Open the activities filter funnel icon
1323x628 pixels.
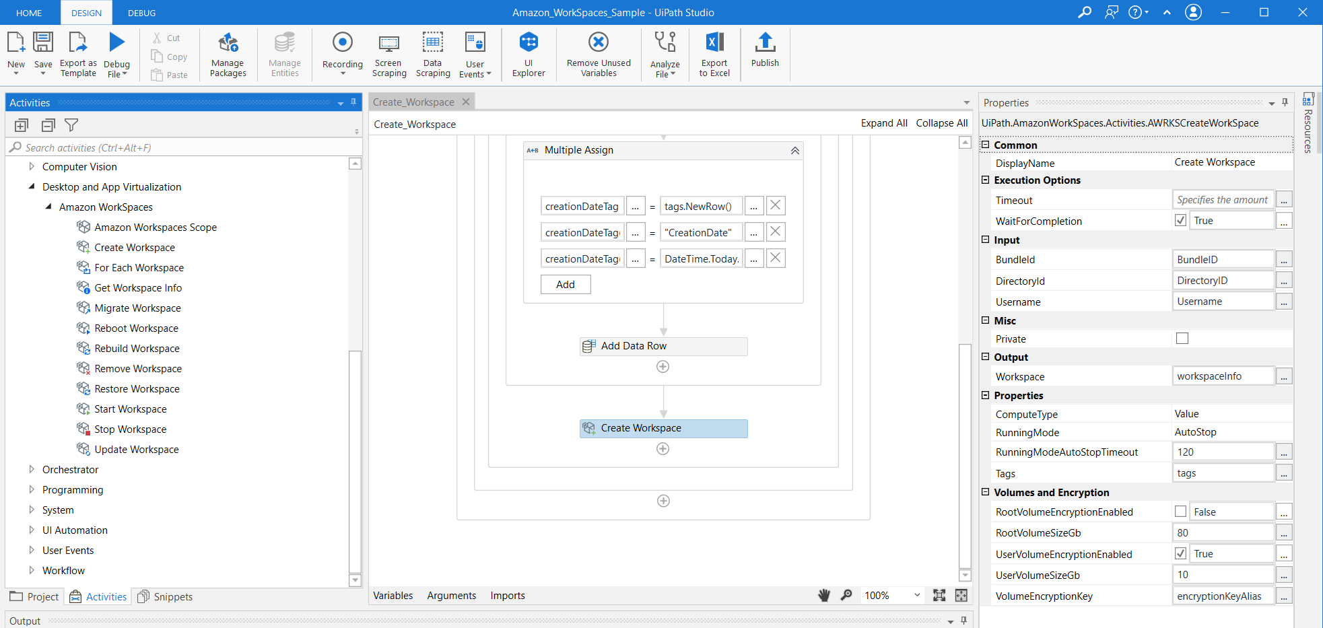pyautogui.click(x=71, y=125)
